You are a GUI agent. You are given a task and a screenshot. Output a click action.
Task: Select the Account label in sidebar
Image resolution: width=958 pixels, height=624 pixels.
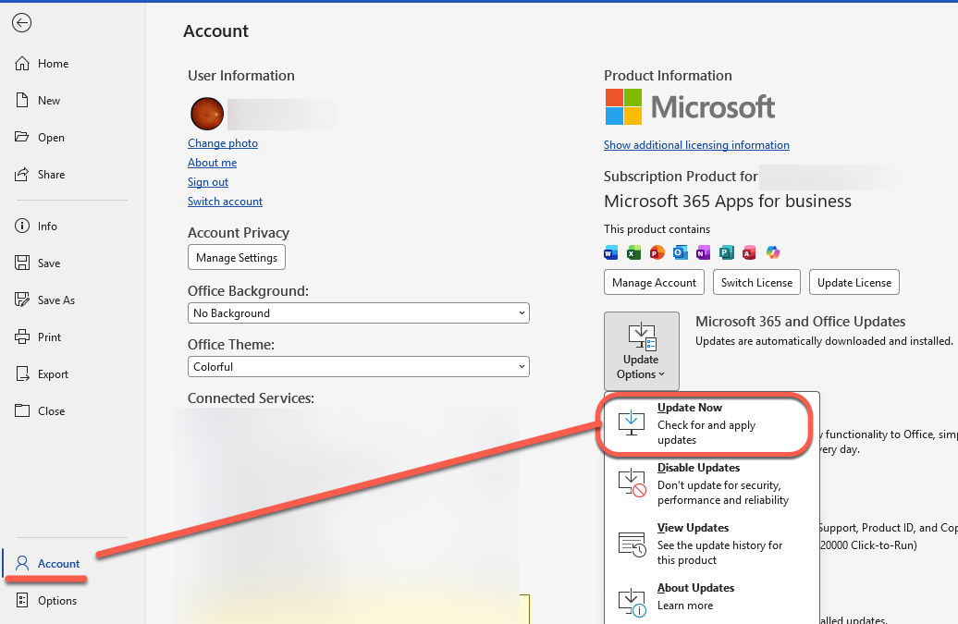pyautogui.click(x=58, y=564)
